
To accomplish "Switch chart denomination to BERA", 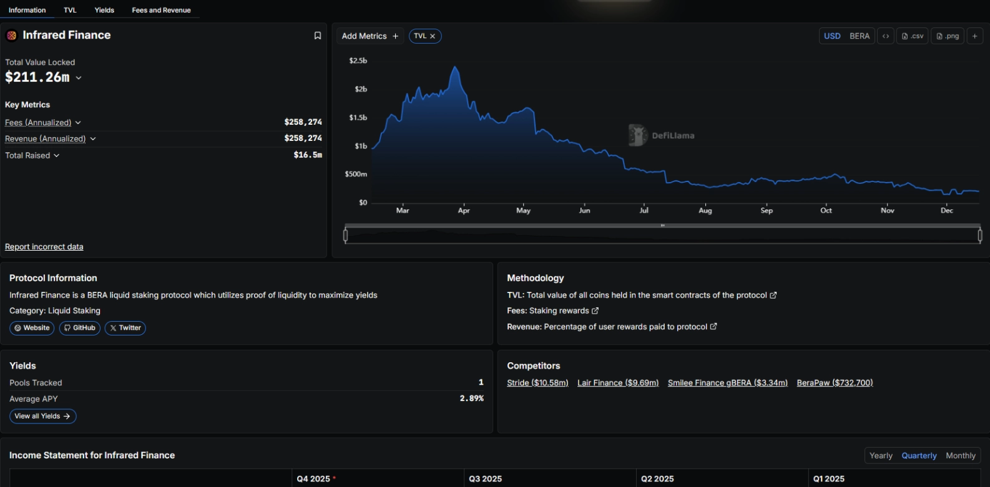I will pyautogui.click(x=859, y=36).
